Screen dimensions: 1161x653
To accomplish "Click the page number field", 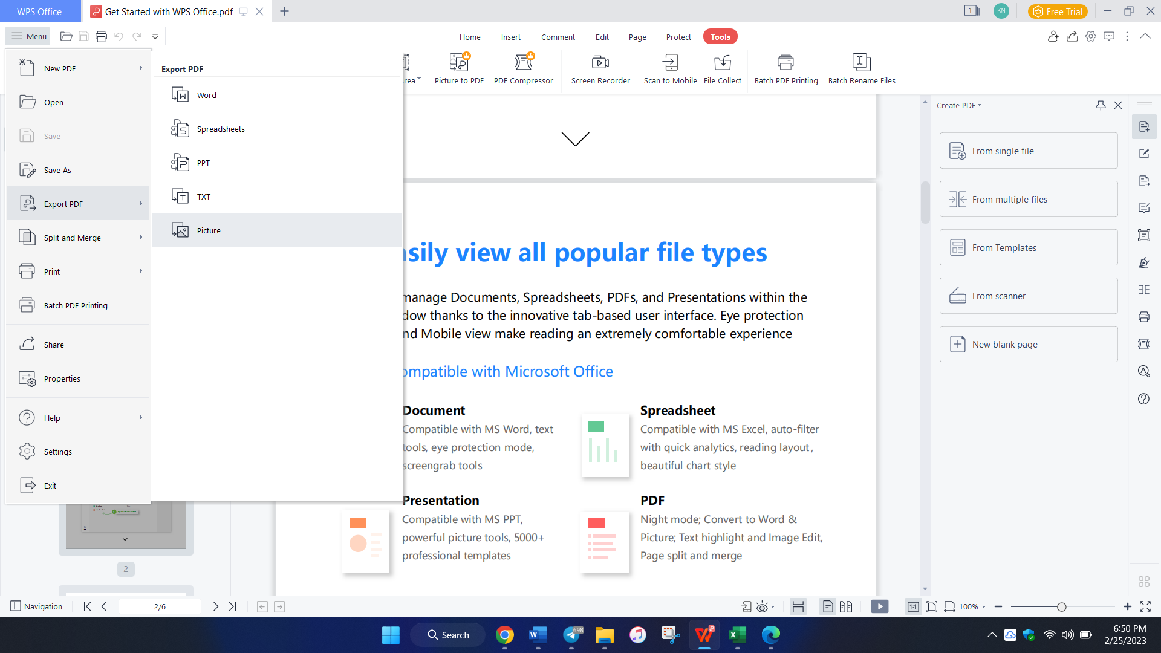I will [160, 606].
